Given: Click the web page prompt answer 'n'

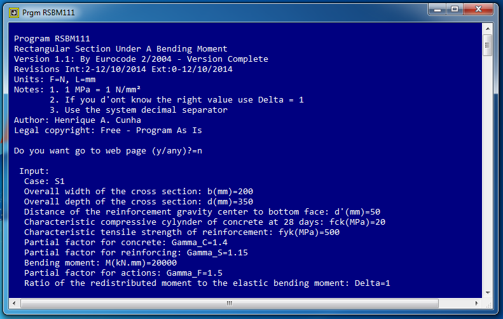Looking at the screenshot, I should point(200,151).
